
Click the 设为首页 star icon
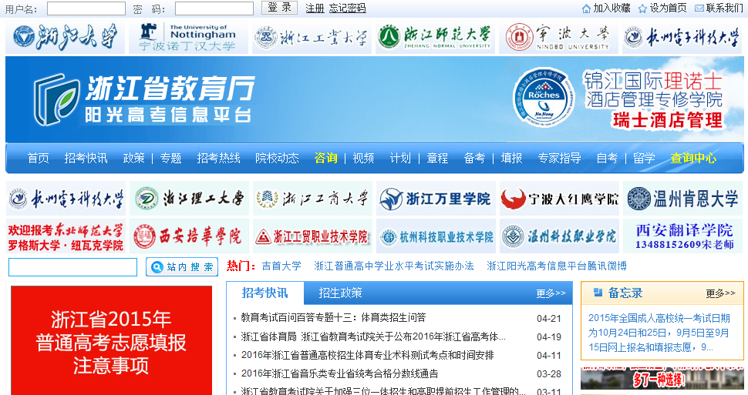point(642,8)
